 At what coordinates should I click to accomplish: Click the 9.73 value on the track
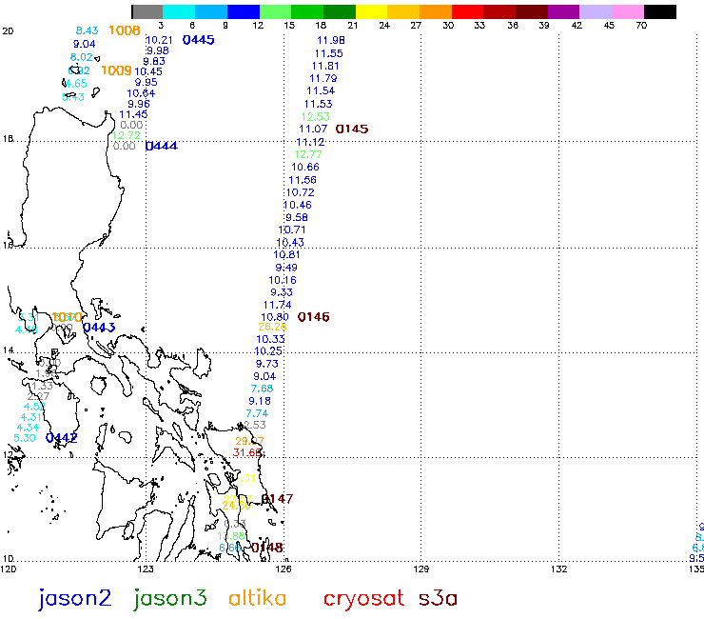pos(267,364)
